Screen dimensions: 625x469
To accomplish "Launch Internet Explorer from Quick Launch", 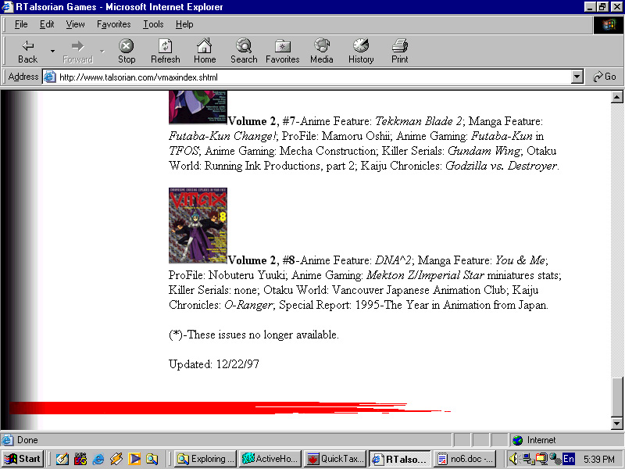I will coord(98,459).
